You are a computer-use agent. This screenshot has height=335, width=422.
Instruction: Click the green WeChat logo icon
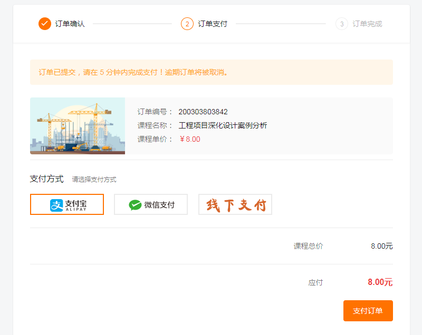pos(135,205)
